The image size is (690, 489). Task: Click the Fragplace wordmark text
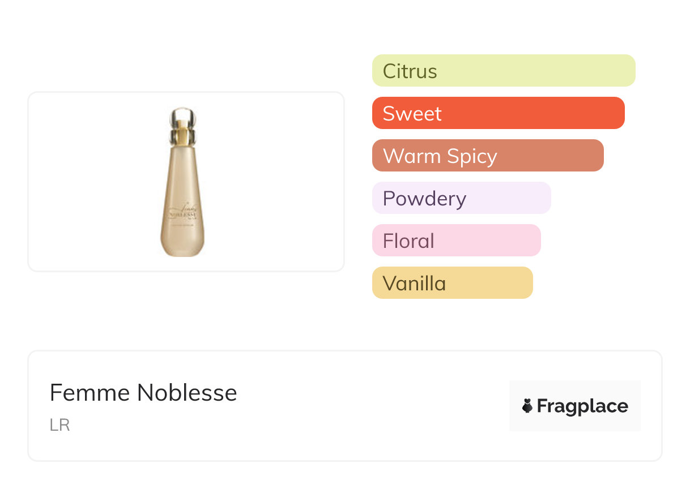pyautogui.click(x=582, y=406)
